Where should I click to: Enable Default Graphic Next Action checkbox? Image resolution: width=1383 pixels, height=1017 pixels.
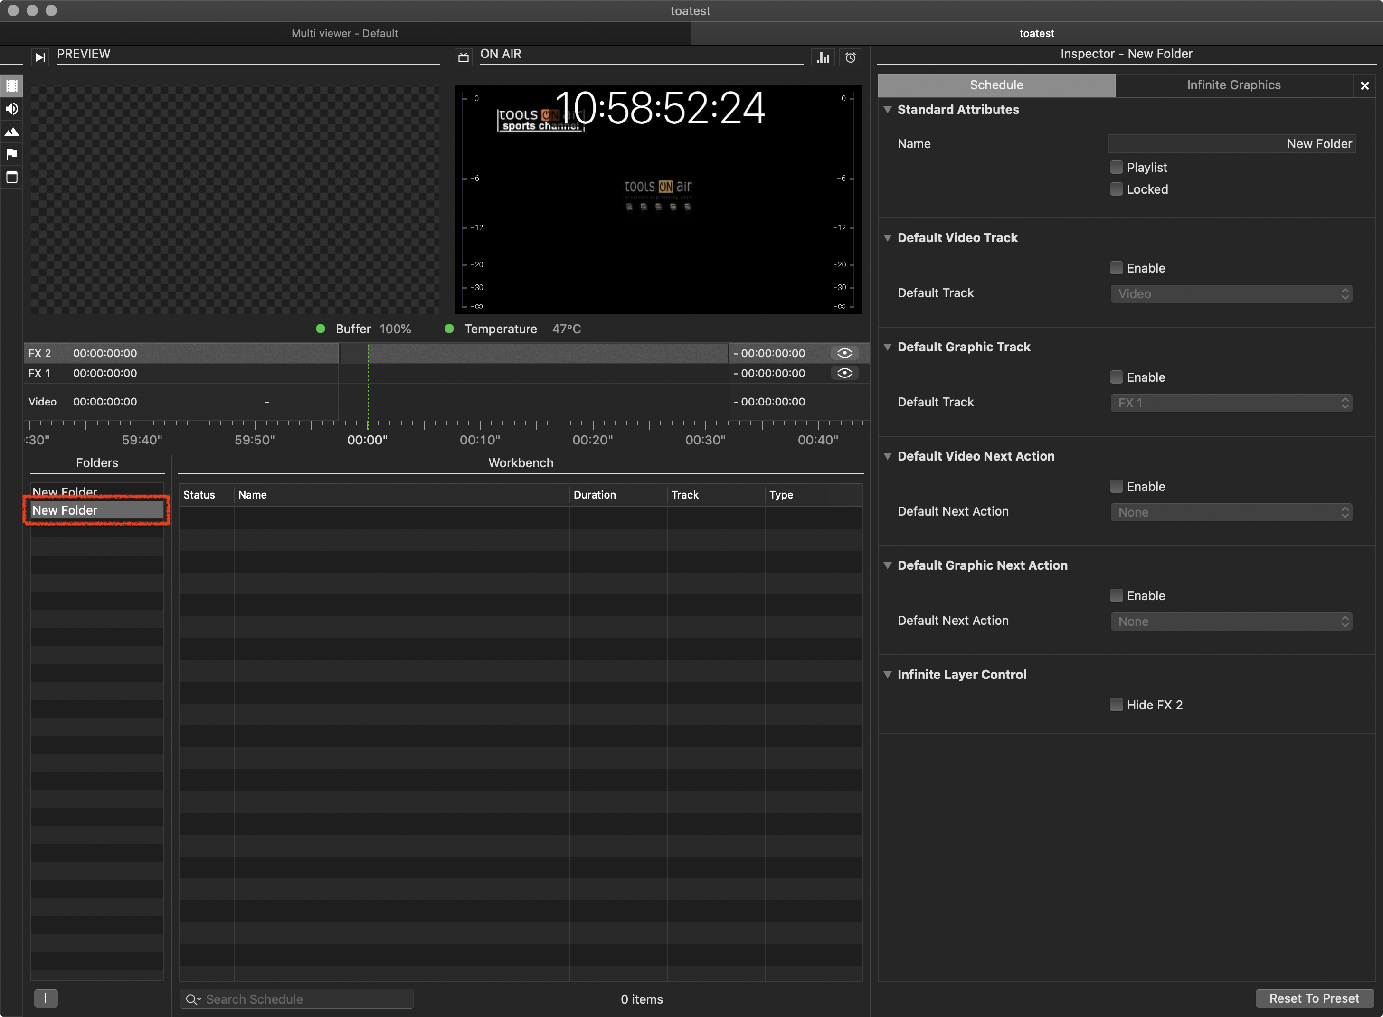tap(1116, 595)
